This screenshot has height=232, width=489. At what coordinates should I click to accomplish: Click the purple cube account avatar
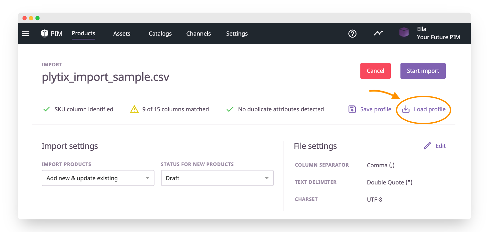click(404, 33)
